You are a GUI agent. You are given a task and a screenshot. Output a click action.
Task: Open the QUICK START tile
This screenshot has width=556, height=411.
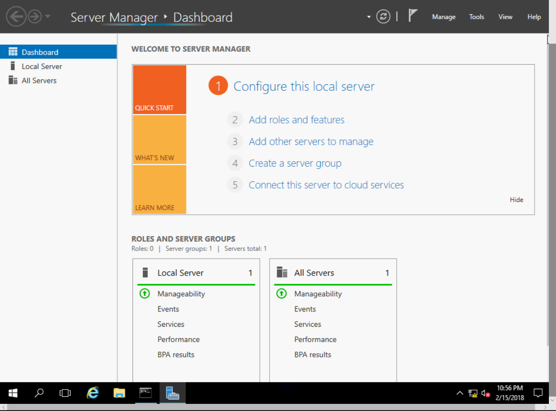pos(159,90)
